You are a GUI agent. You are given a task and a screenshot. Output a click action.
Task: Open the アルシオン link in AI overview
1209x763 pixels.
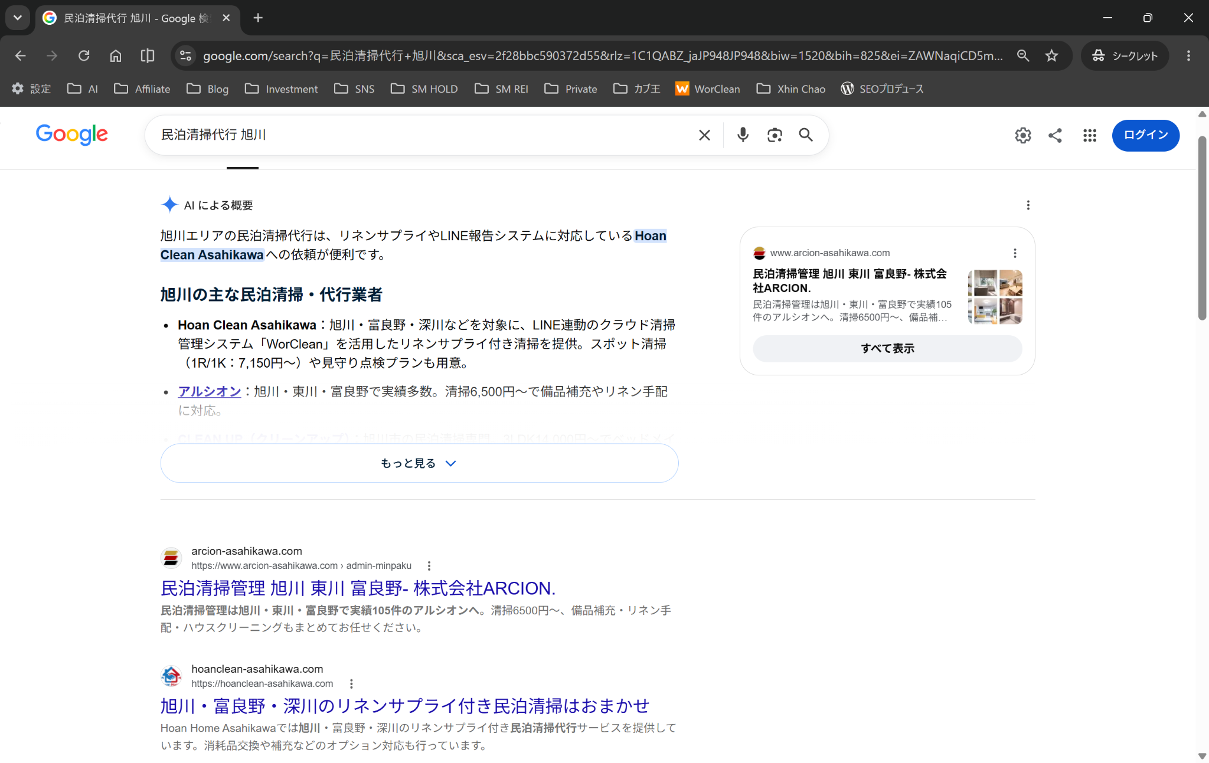pos(210,391)
